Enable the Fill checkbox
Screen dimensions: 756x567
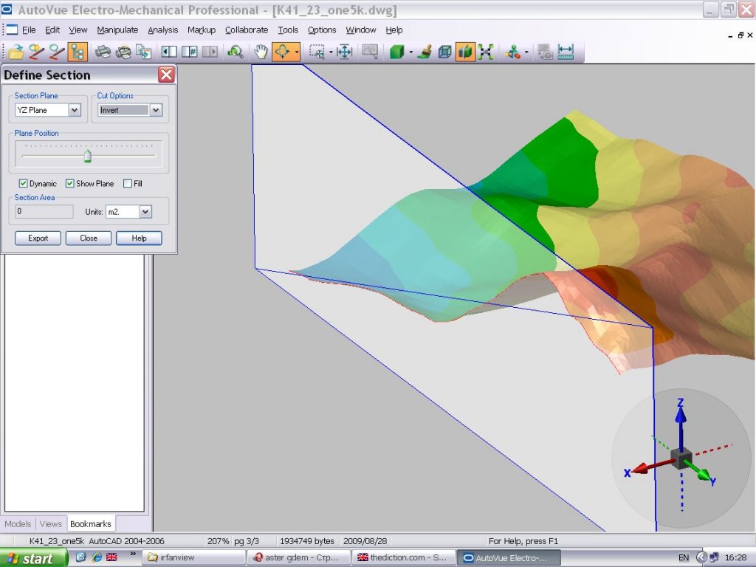128,184
